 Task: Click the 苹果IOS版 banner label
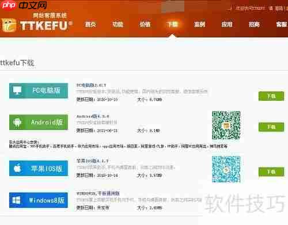tap(47, 169)
